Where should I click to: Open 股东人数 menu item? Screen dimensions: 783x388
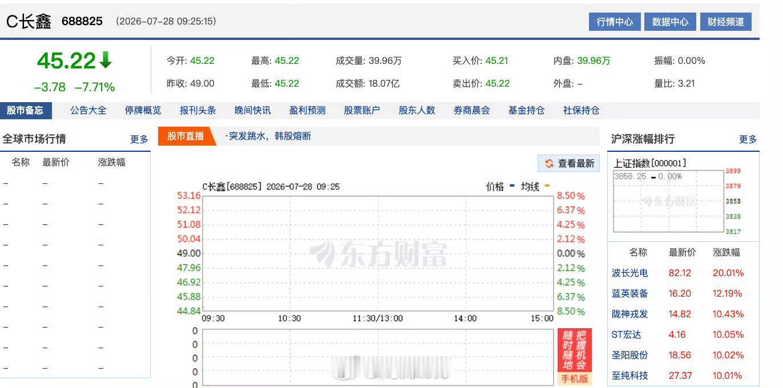click(417, 110)
